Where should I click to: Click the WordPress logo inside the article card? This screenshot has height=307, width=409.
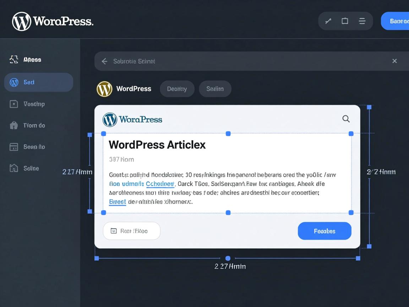109,120
